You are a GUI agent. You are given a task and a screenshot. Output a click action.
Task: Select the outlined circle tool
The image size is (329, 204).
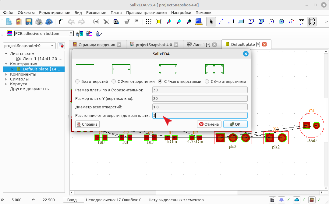tap(271, 22)
